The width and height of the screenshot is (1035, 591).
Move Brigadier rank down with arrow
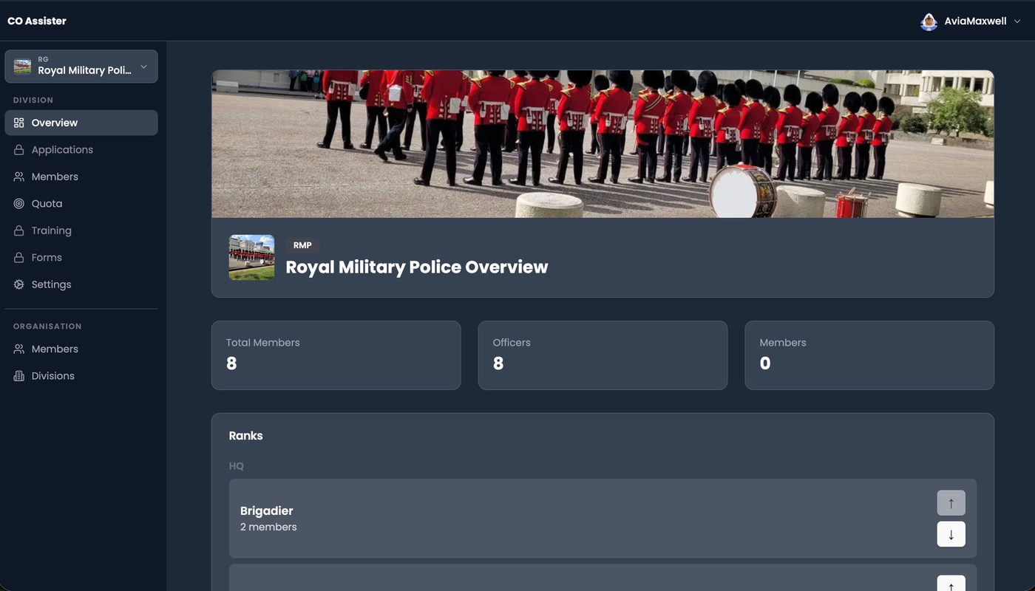coord(951,534)
